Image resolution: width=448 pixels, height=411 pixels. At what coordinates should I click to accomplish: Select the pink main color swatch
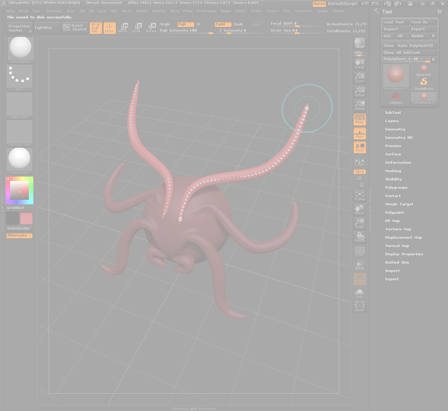pos(26,218)
